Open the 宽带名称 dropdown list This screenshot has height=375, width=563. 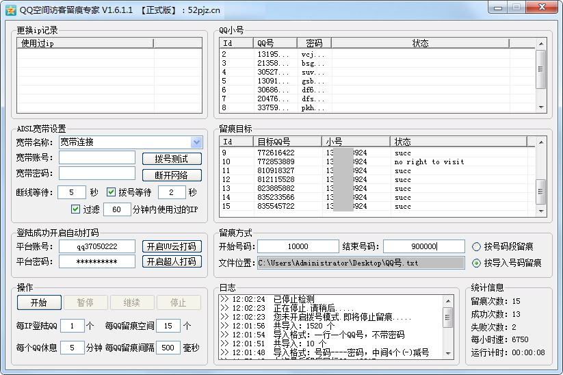click(197, 142)
